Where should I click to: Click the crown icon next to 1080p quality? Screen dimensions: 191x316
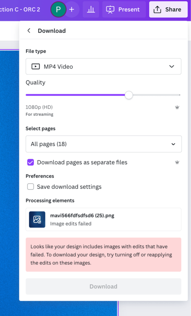tap(177, 107)
